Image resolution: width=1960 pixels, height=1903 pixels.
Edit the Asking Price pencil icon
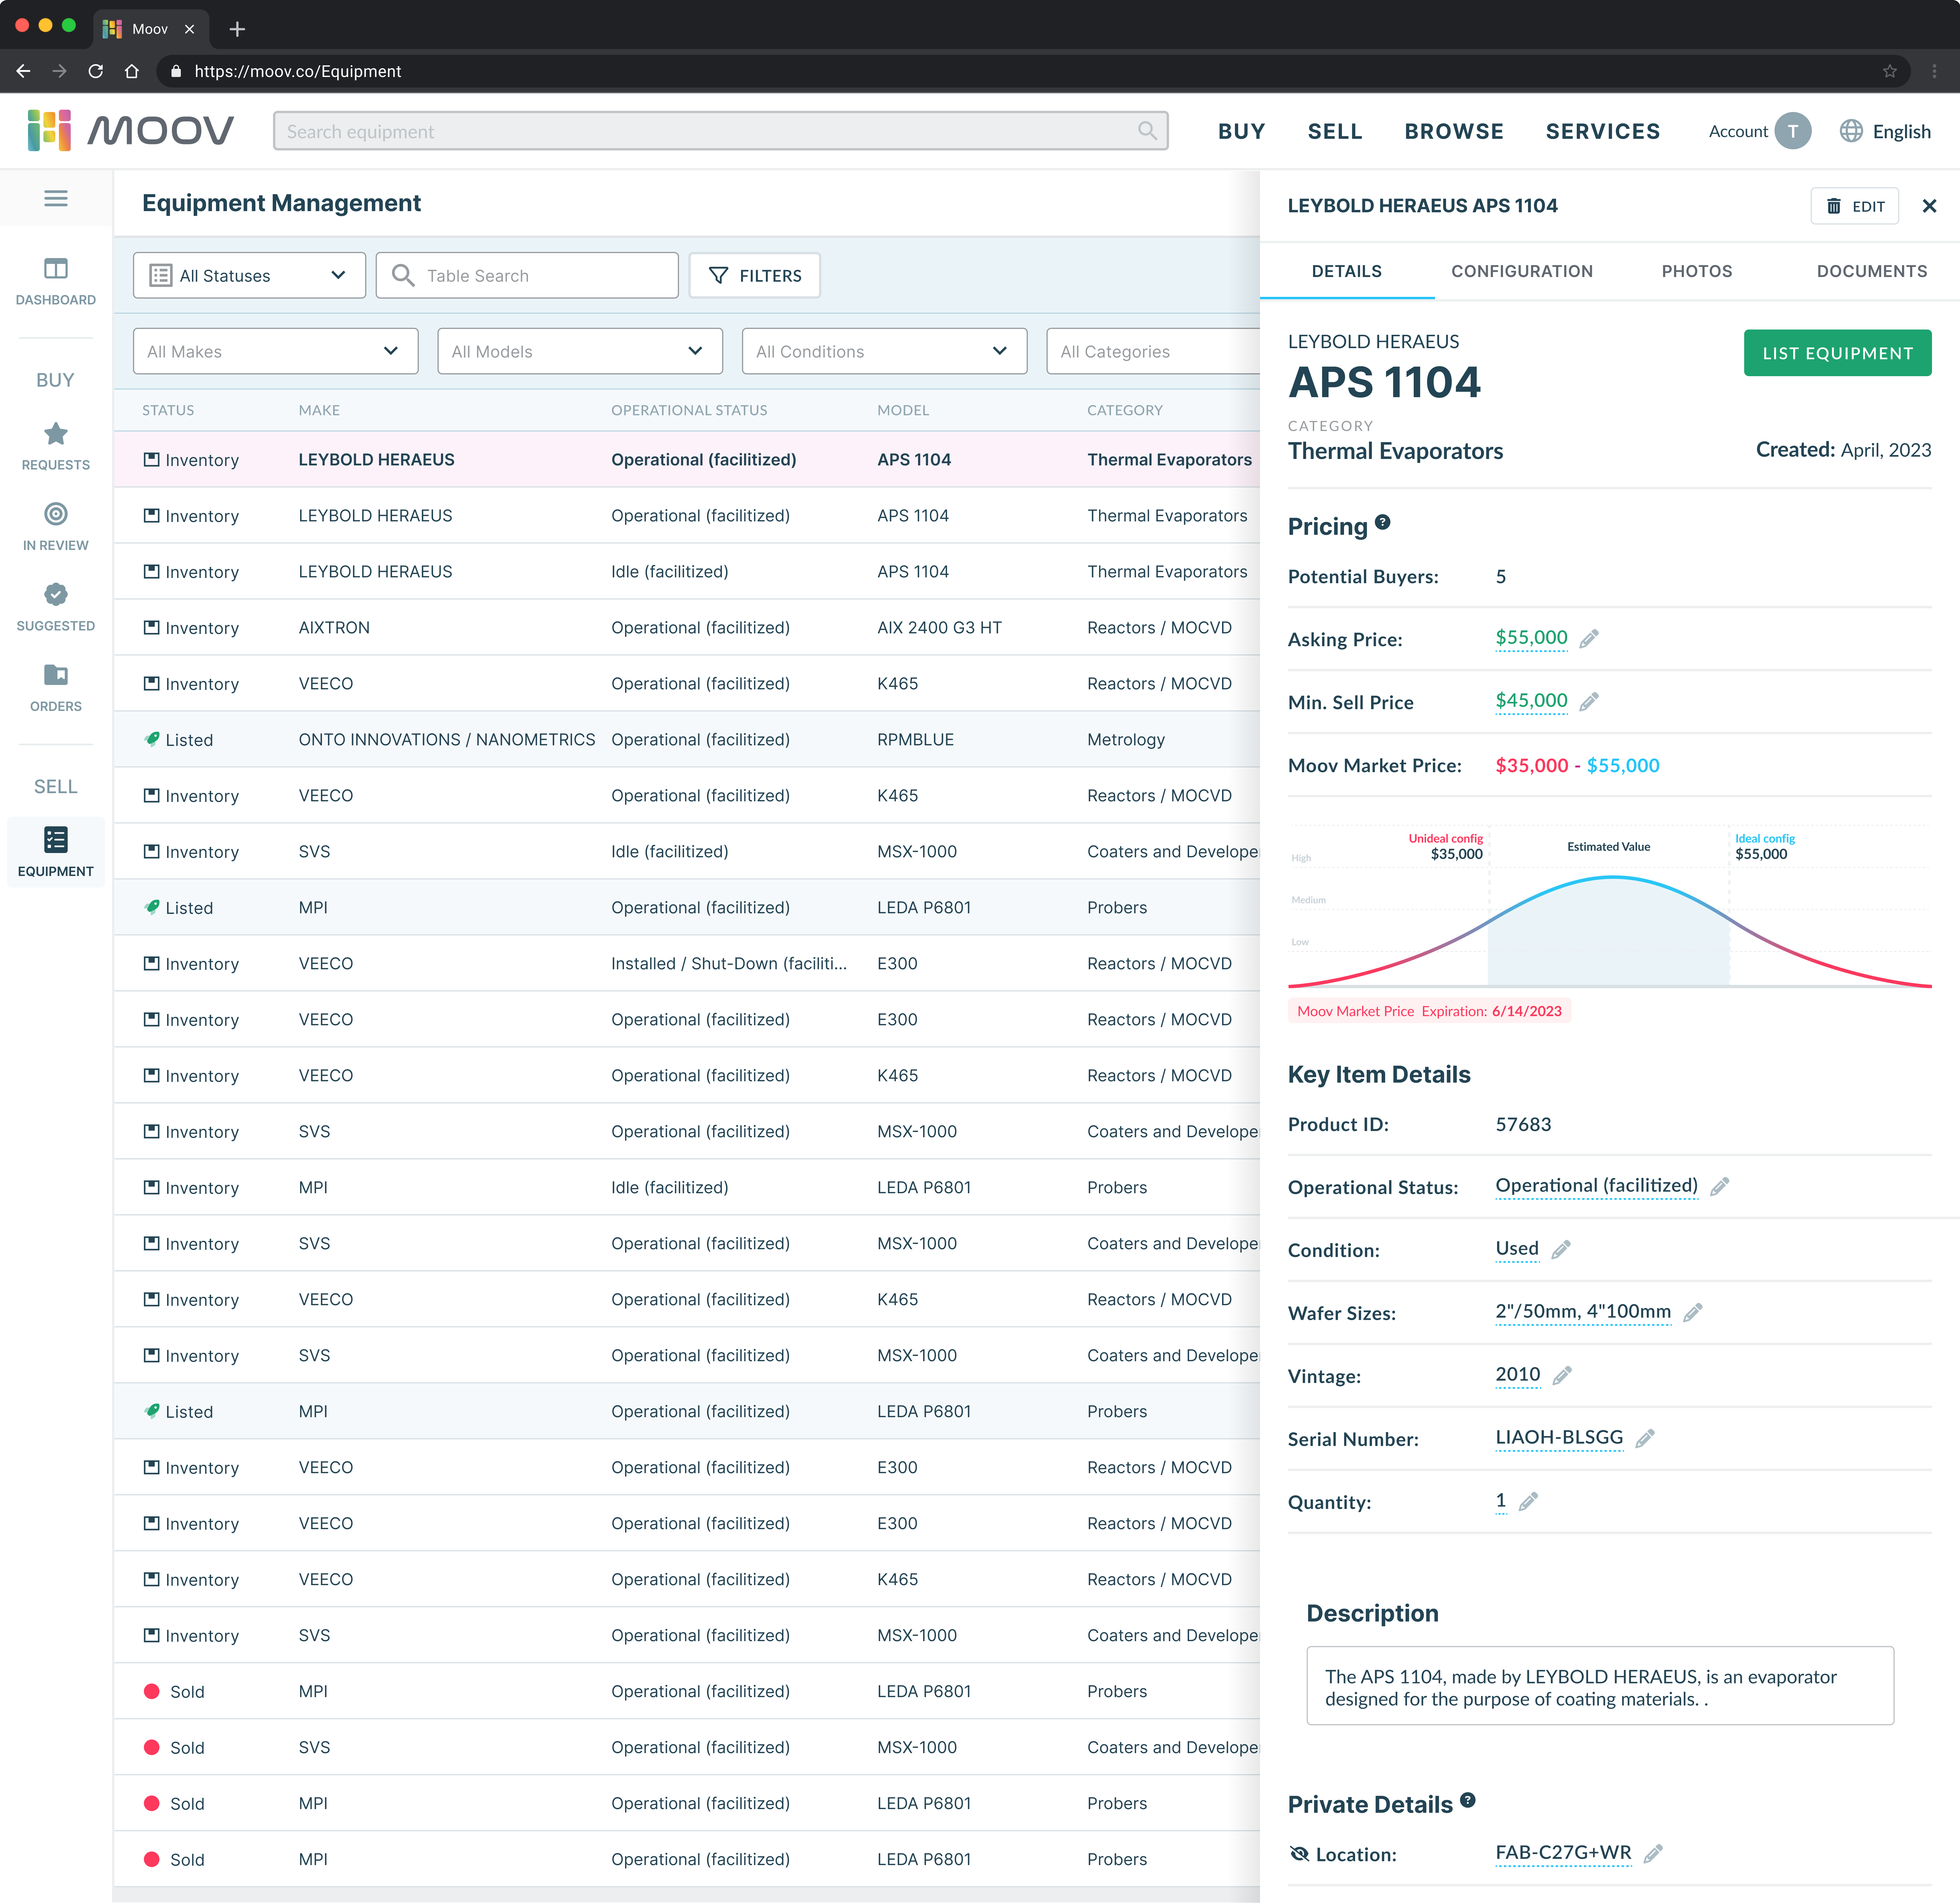click(1589, 639)
